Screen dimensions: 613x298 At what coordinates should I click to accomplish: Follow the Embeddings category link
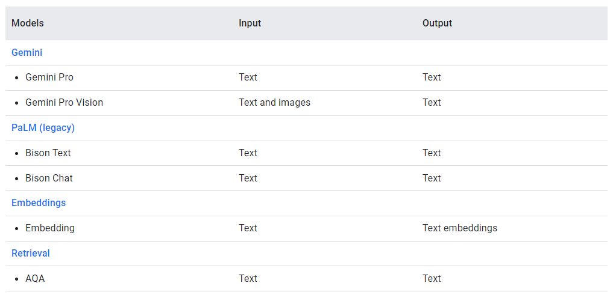pos(39,203)
